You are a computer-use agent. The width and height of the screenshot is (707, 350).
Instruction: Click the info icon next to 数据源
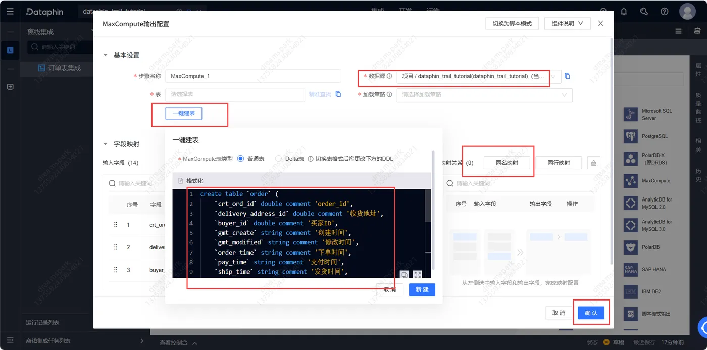tap(389, 76)
